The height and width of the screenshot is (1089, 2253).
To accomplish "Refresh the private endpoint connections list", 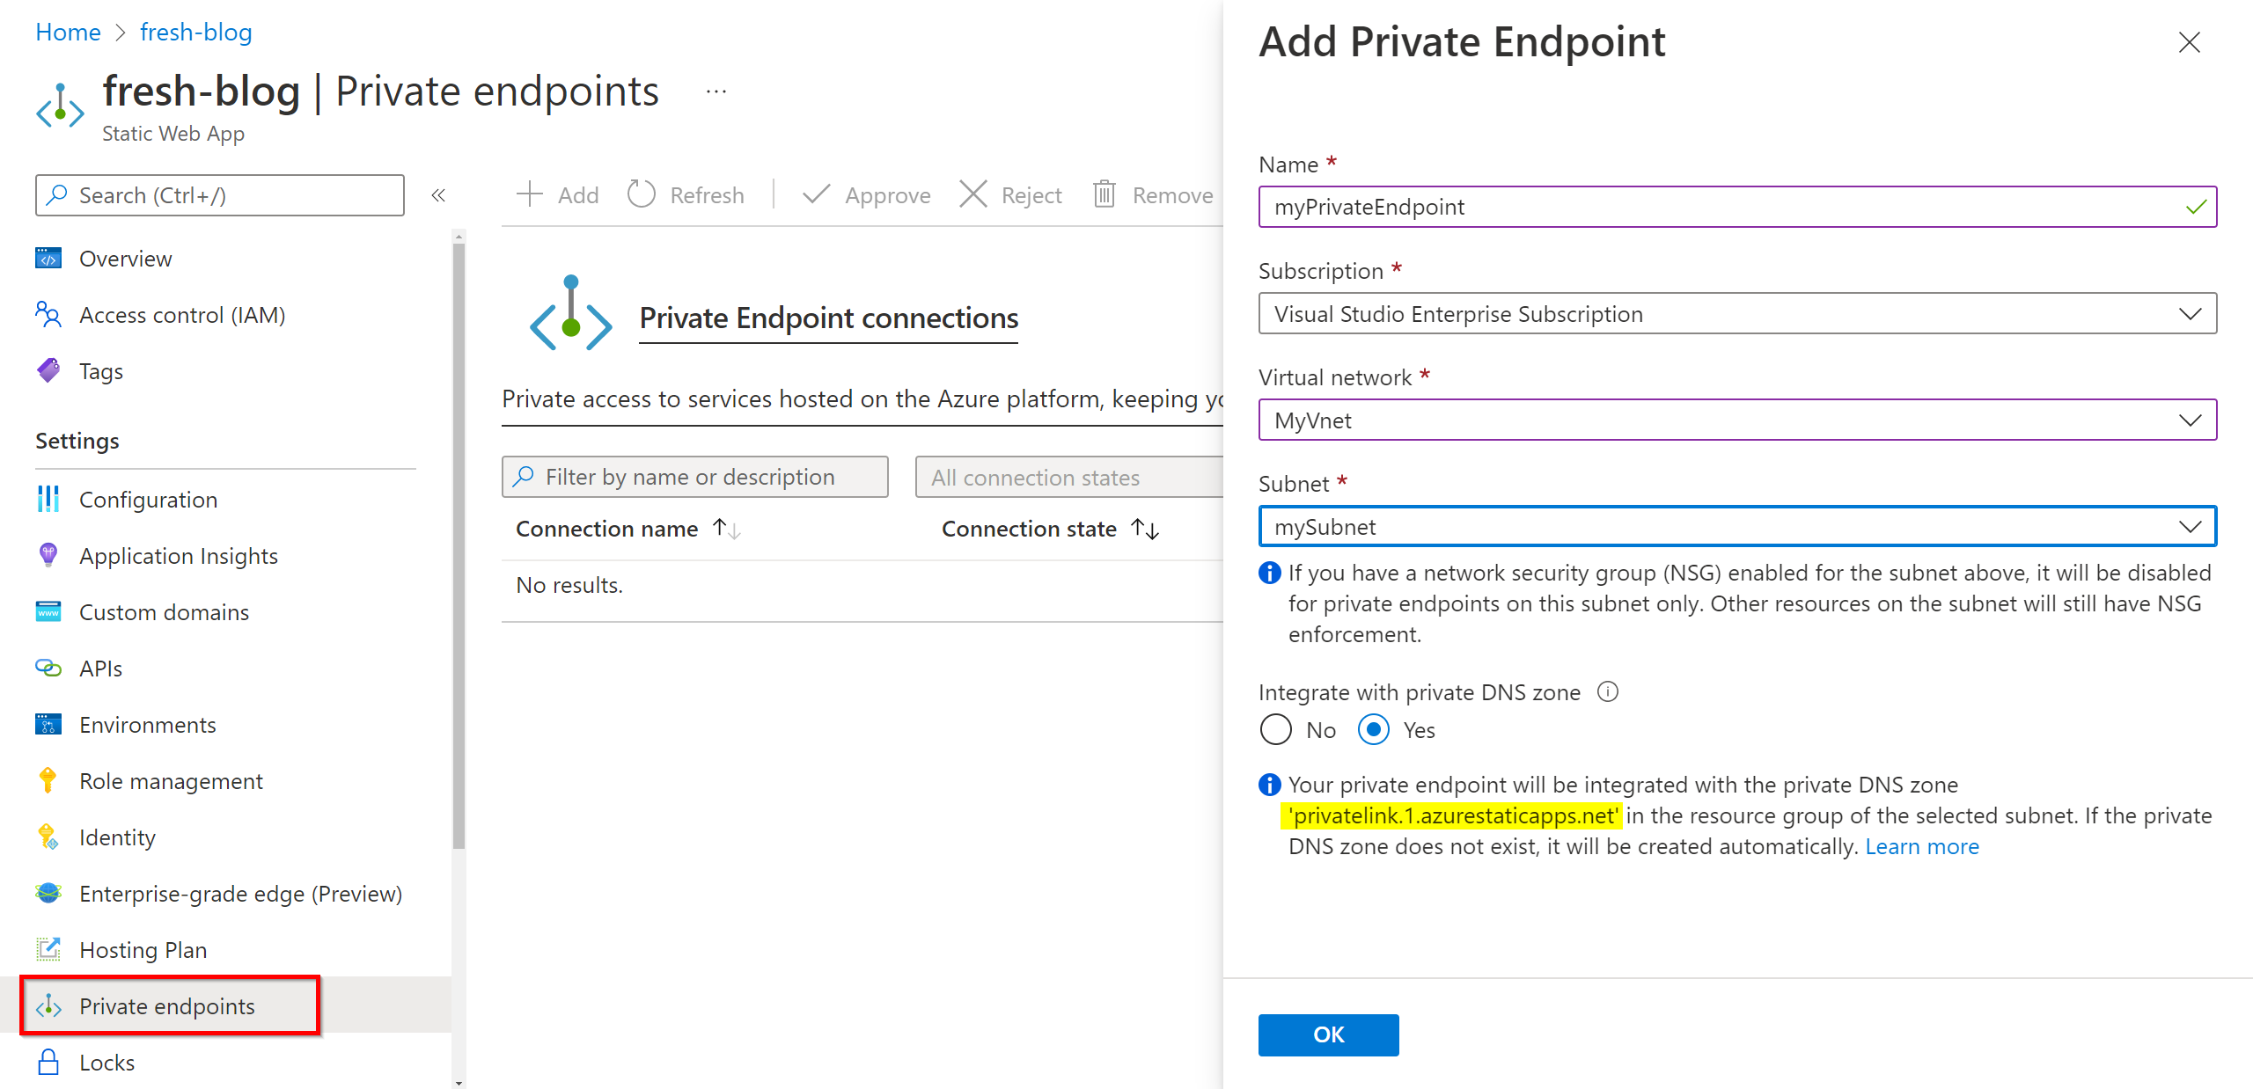I will [686, 194].
